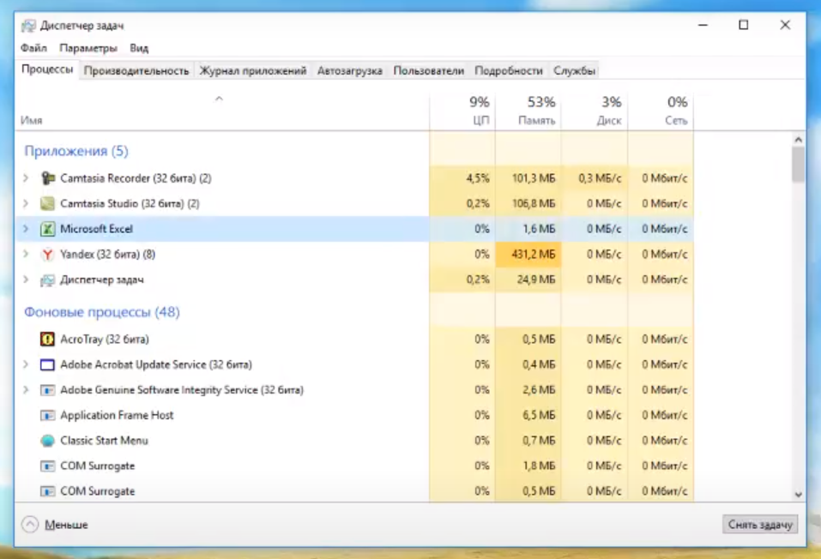Viewport: 821px width, 559px height.
Task: Collapse details with the Меньше arrow
Action: 30,524
